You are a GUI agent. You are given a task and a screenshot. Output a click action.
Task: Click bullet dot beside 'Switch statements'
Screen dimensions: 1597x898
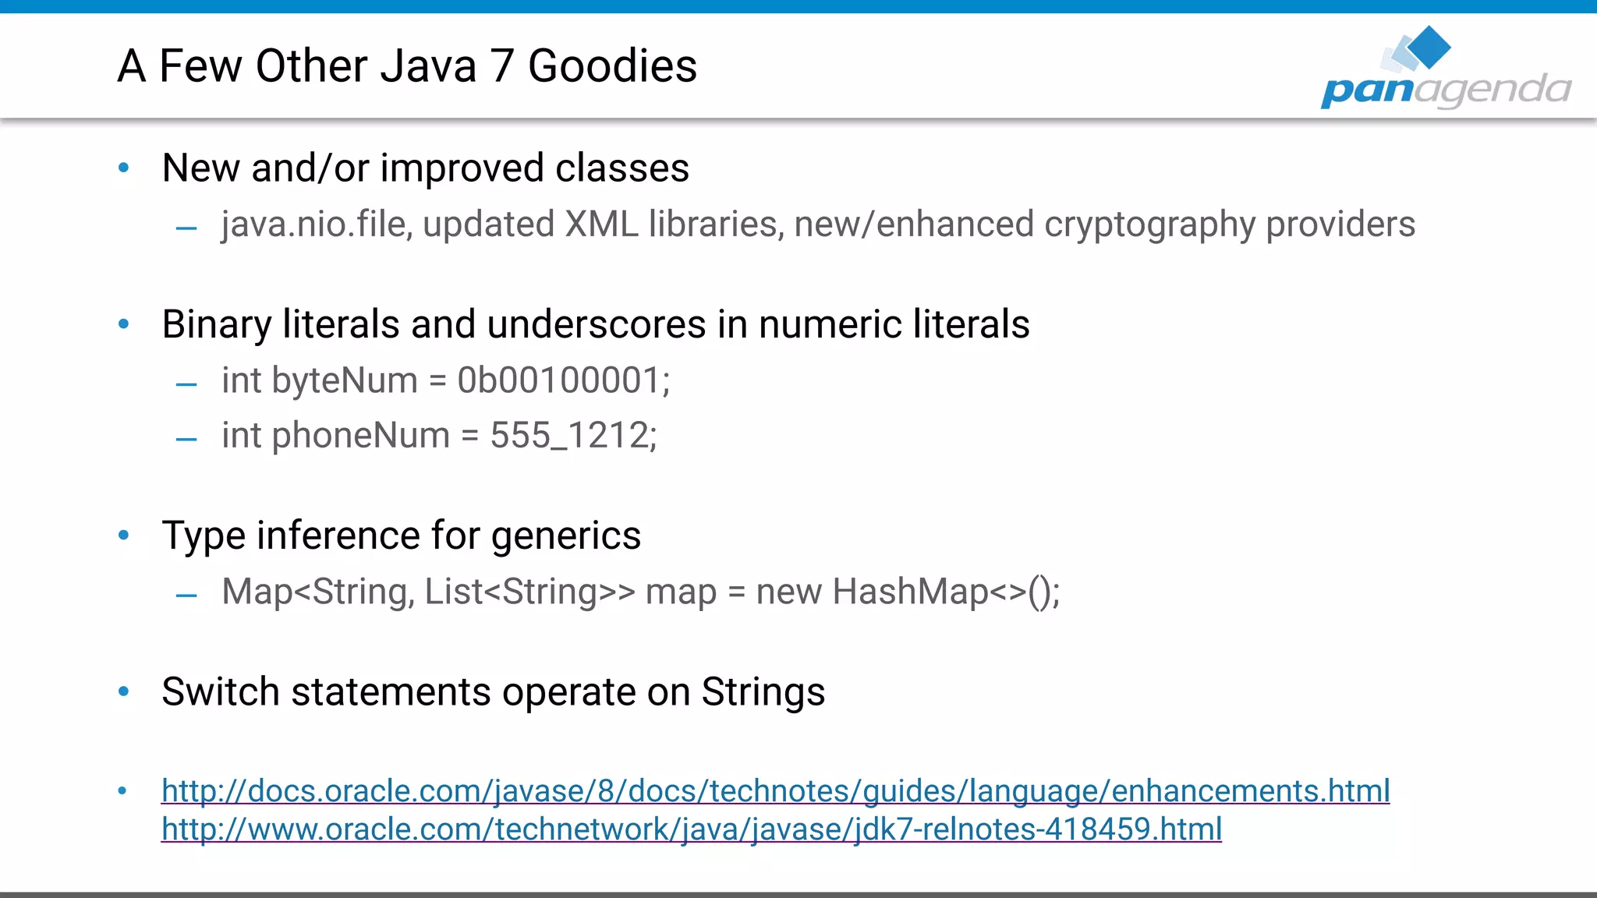(123, 691)
